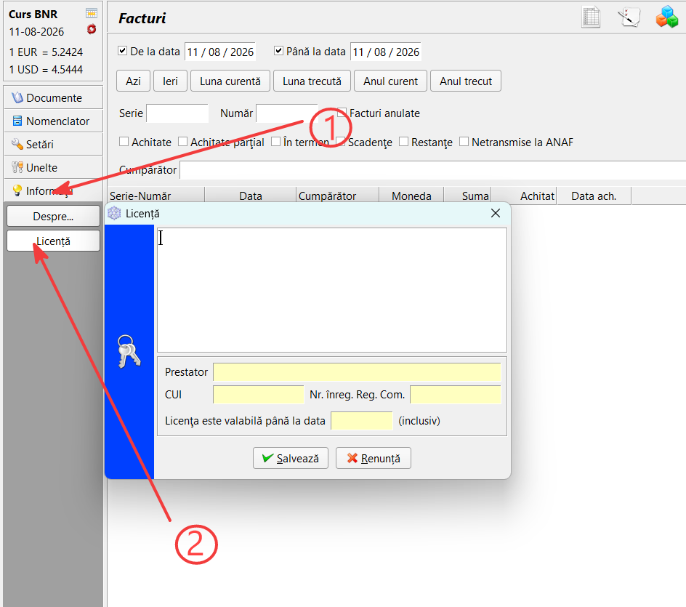The width and height of the screenshot is (686, 607).
Task: Click the Licență sidebar button
Action: 53,241
